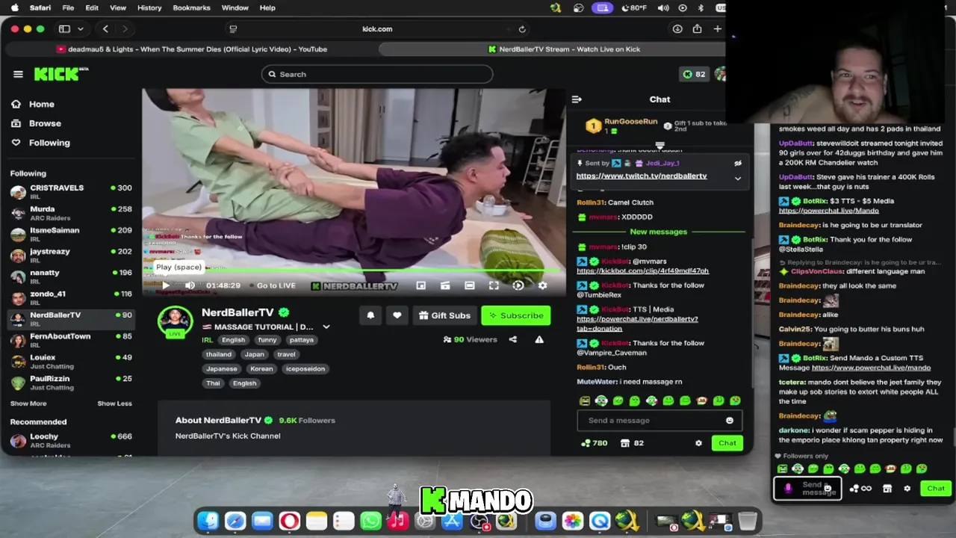Open the pinned twitch.tv/nerdballertv link
Viewport: 956px width, 538px height.
(x=642, y=176)
